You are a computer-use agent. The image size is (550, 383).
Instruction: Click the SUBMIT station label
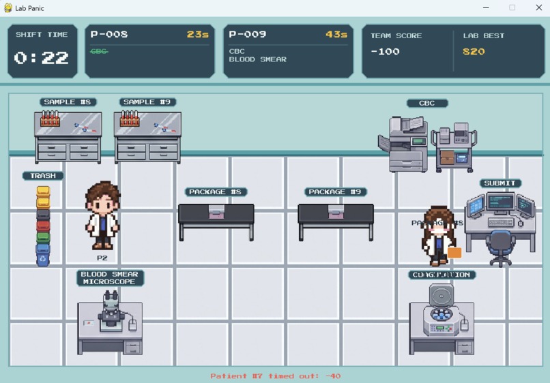coord(500,183)
